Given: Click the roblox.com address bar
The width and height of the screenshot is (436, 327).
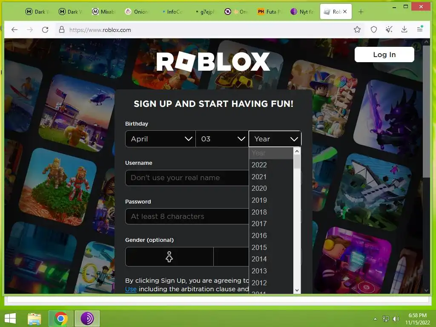Looking at the screenshot, I should (x=206, y=30).
